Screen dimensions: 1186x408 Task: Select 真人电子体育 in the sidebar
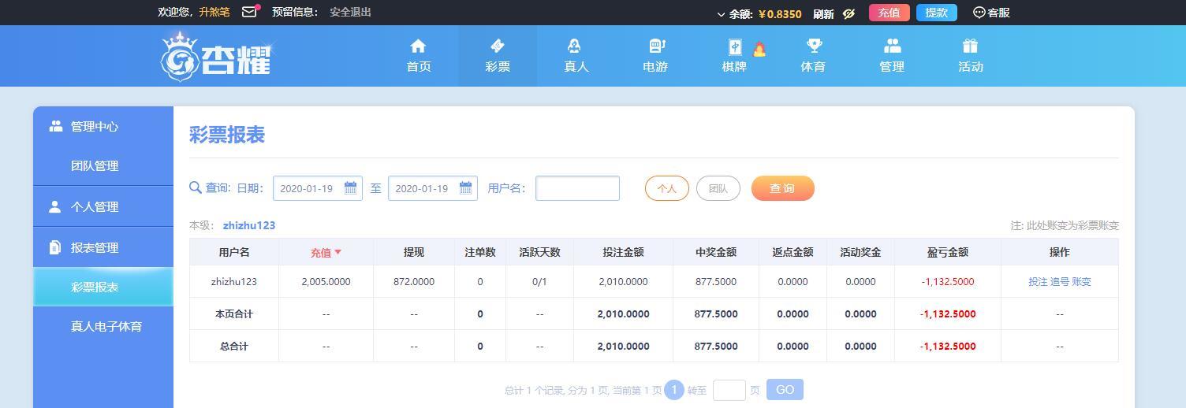(103, 326)
